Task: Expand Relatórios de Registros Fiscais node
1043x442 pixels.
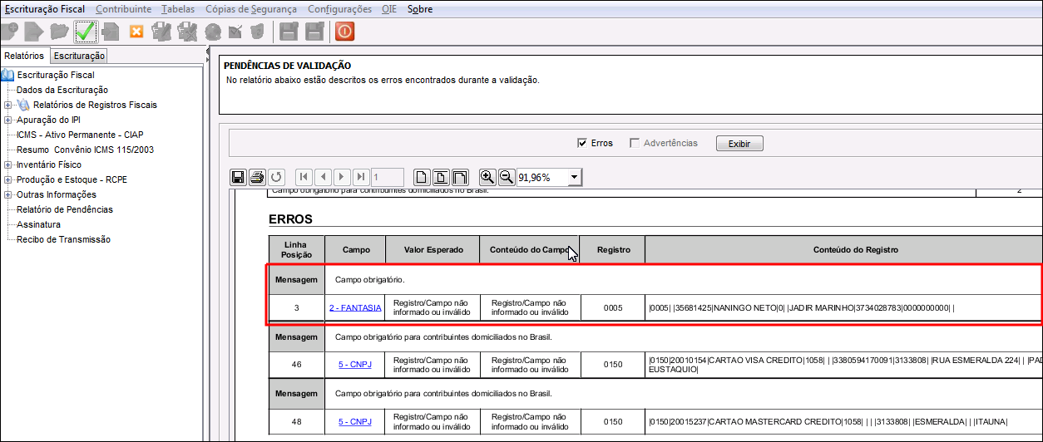Action: coord(7,105)
